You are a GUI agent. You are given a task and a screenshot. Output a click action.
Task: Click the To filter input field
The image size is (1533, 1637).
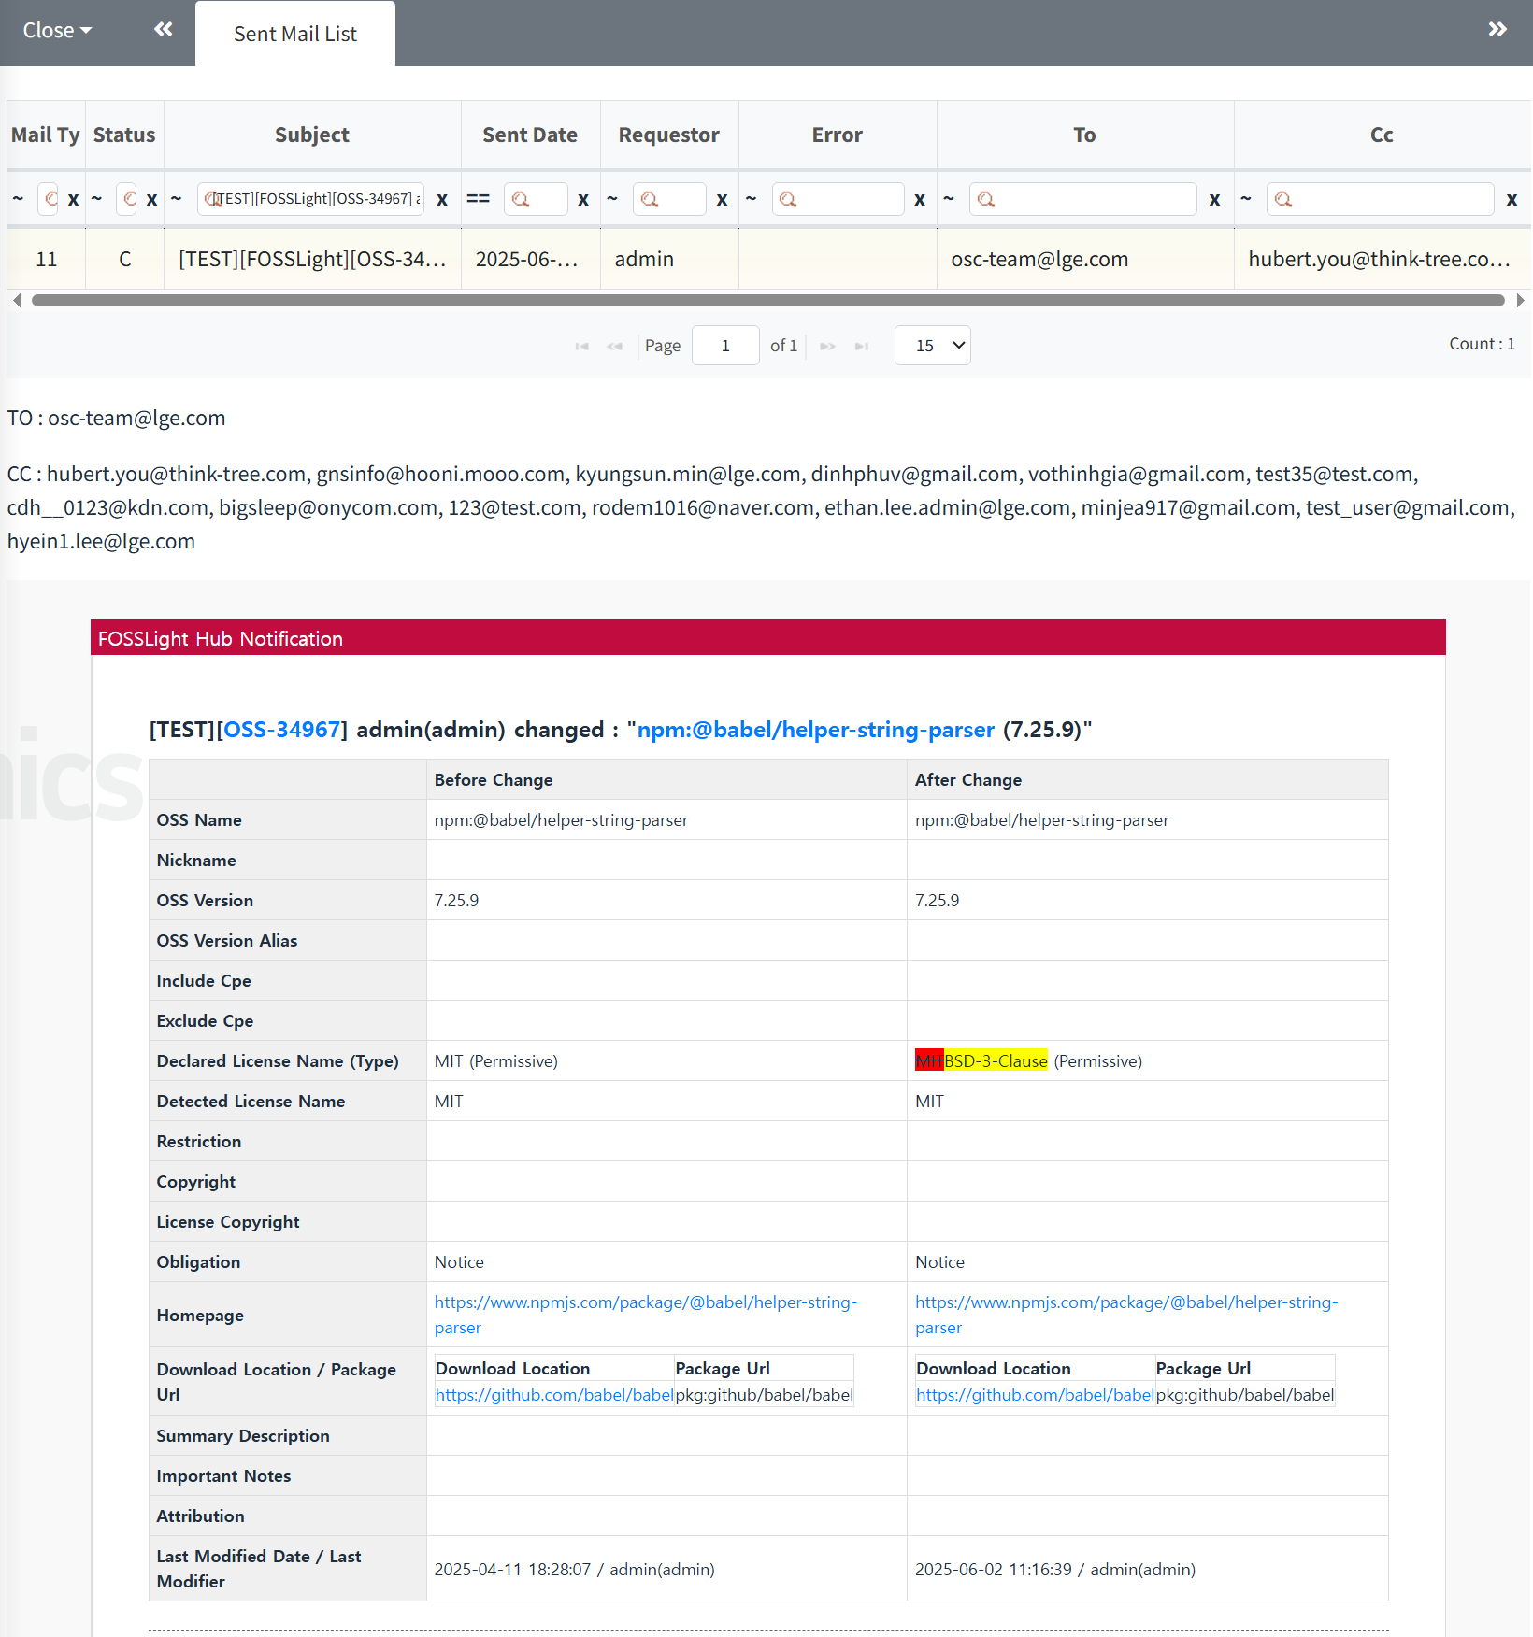coord(1083,199)
